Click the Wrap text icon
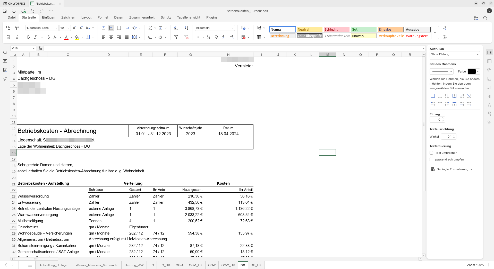 127,28
